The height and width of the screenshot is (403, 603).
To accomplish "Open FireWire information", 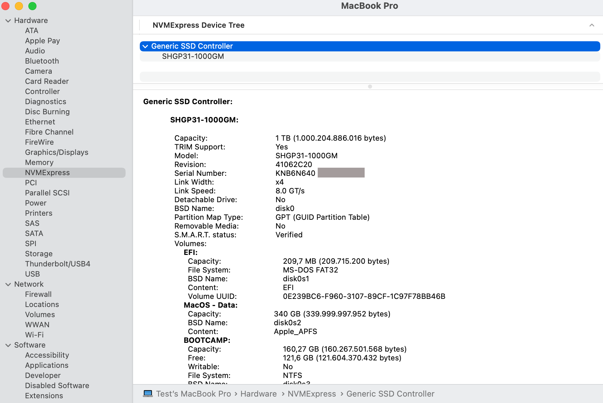I will [x=39, y=142].
